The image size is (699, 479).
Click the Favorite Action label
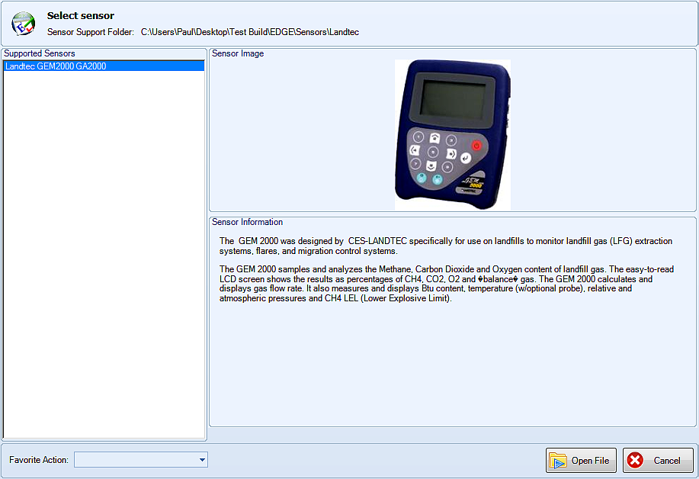tap(38, 460)
